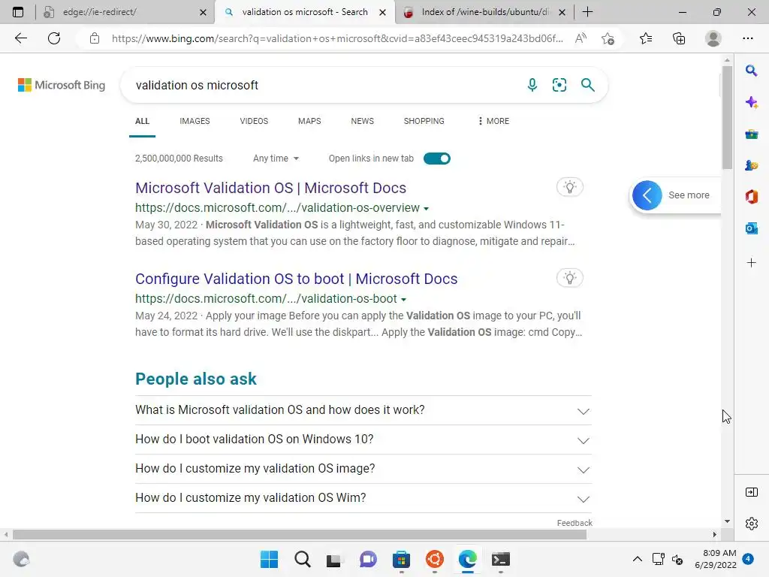Go to Microsoft Bing home logo
This screenshot has width=769, height=577.
click(62, 85)
